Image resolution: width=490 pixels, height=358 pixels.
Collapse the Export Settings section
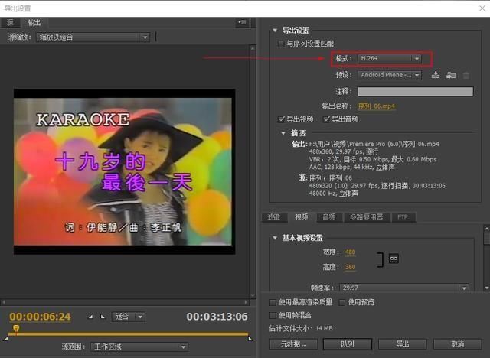coord(275,31)
